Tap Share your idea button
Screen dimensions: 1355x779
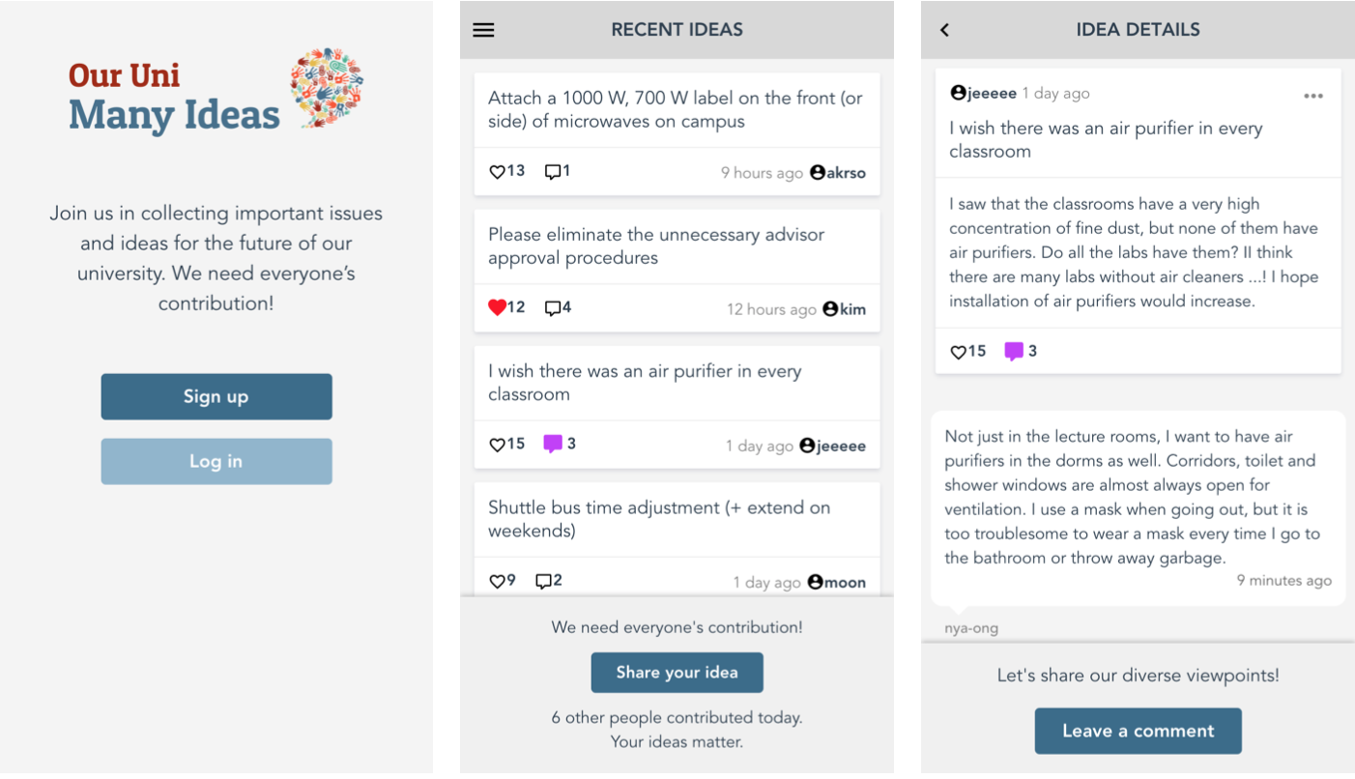point(677,673)
